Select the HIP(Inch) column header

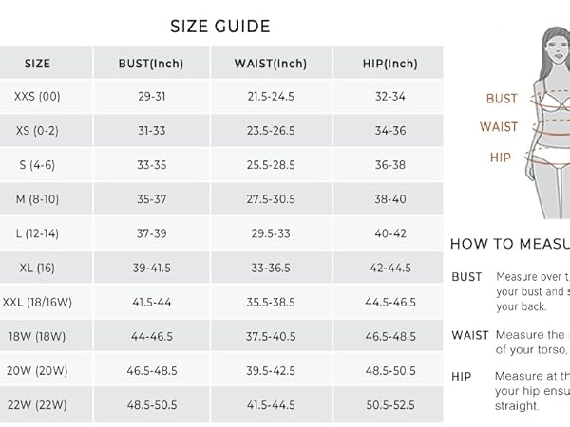point(390,64)
